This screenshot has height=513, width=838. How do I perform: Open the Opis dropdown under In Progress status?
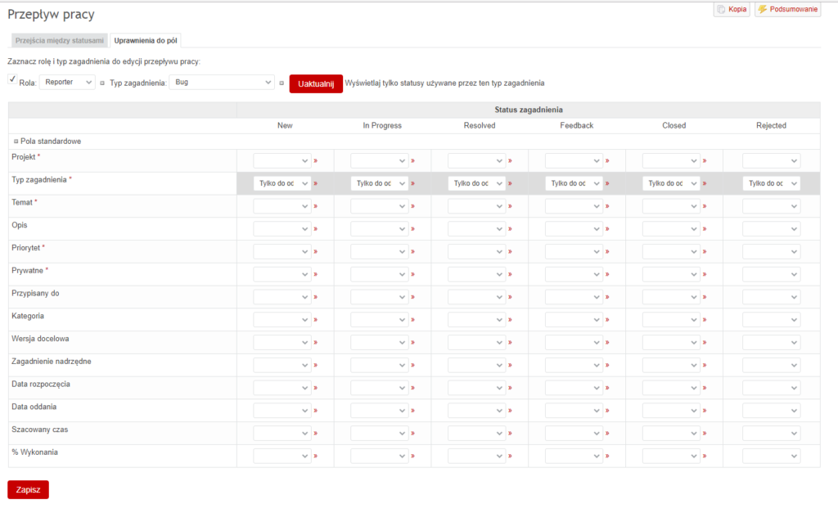pyautogui.click(x=379, y=229)
